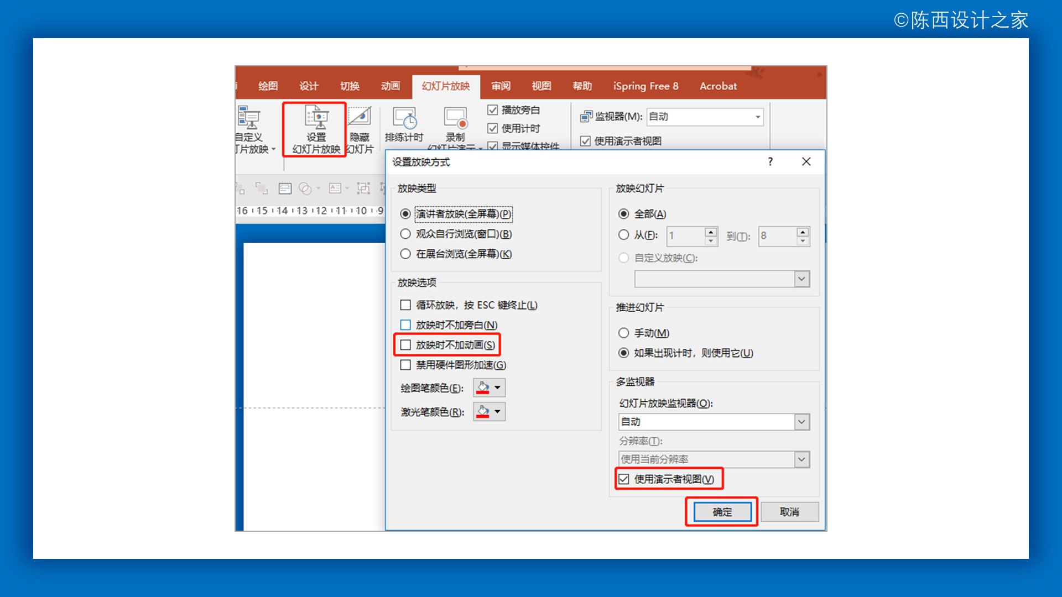This screenshot has height=597, width=1062.
Task: Click the dialog help question mark
Action: [771, 161]
